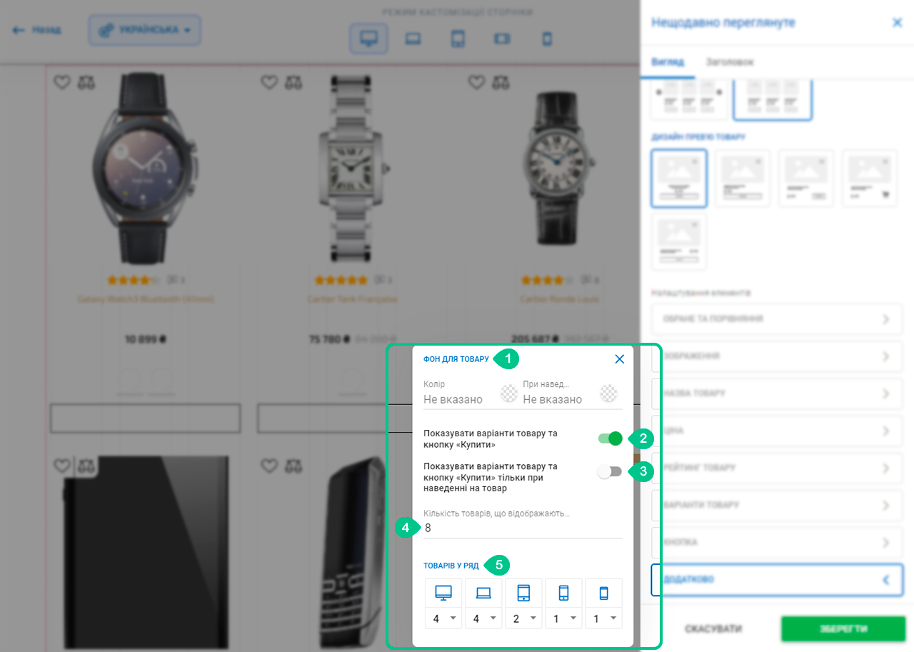Expand the 'Обране та порівняння' settings row
The height and width of the screenshot is (652, 914).
777,319
